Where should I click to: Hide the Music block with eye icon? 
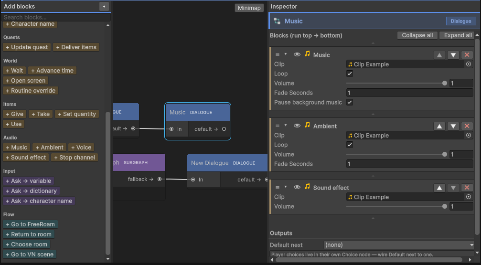pyautogui.click(x=297, y=54)
